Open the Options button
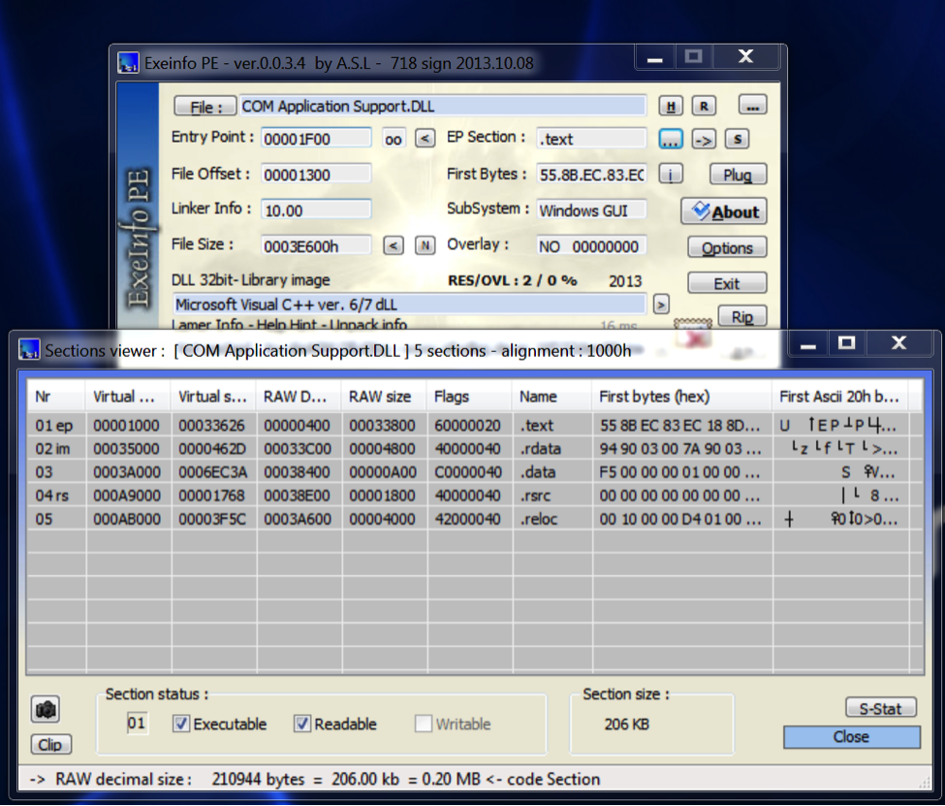945x806 pixels. [727, 248]
